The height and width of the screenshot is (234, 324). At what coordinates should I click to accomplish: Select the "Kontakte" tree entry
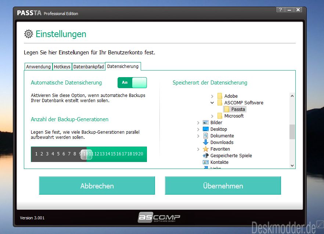[219, 162]
